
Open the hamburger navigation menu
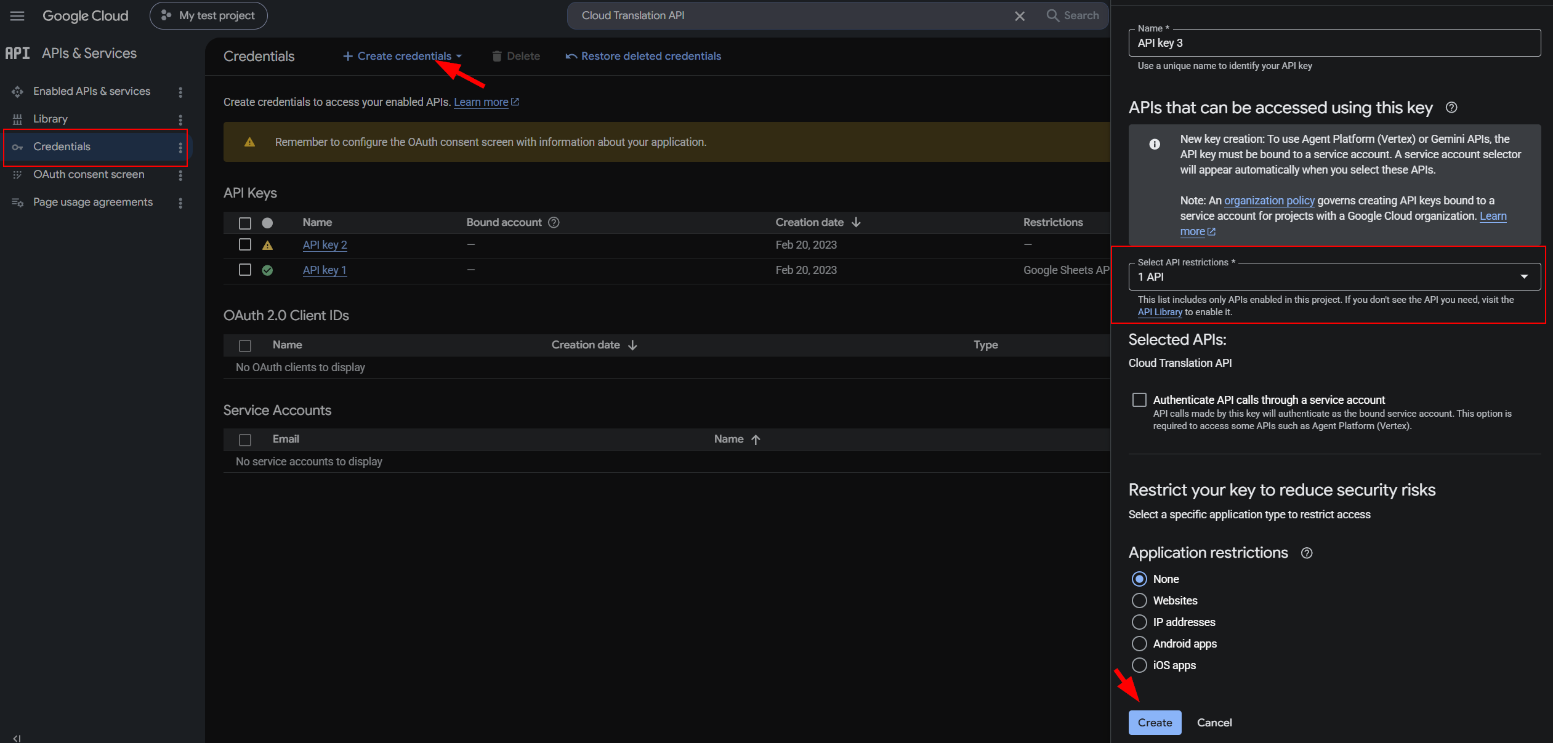(17, 15)
